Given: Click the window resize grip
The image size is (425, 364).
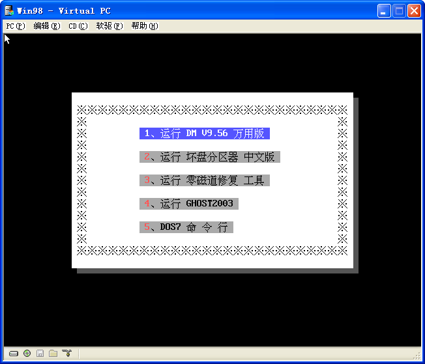Looking at the screenshot, I should (x=417, y=356).
